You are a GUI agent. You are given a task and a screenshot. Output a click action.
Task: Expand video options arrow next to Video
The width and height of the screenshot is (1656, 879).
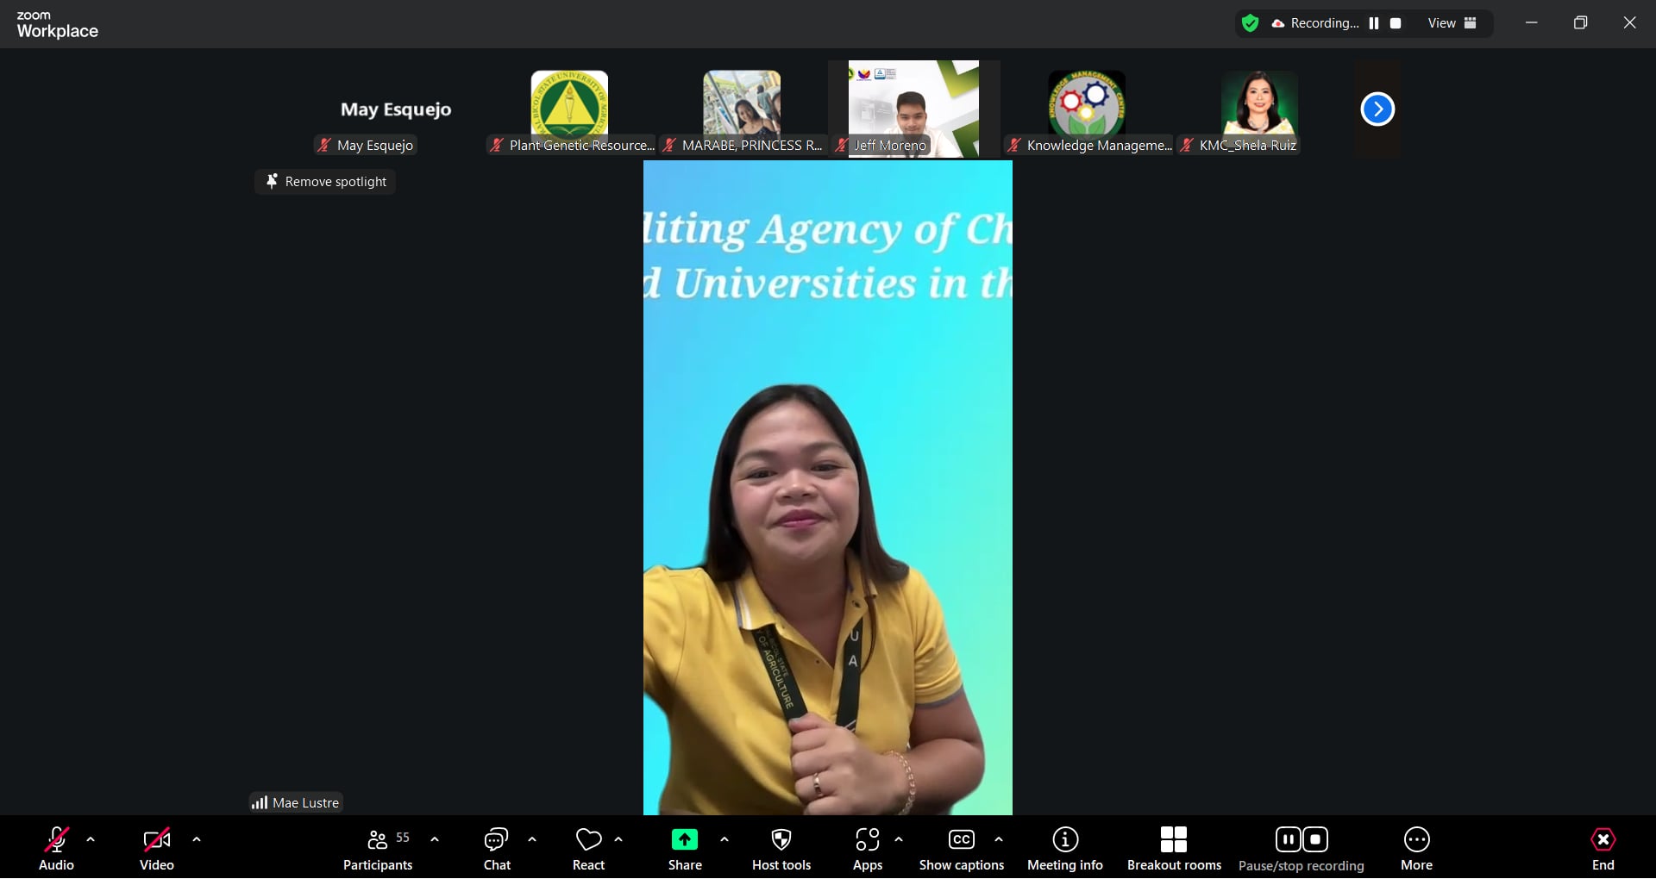(x=197, y=839)
